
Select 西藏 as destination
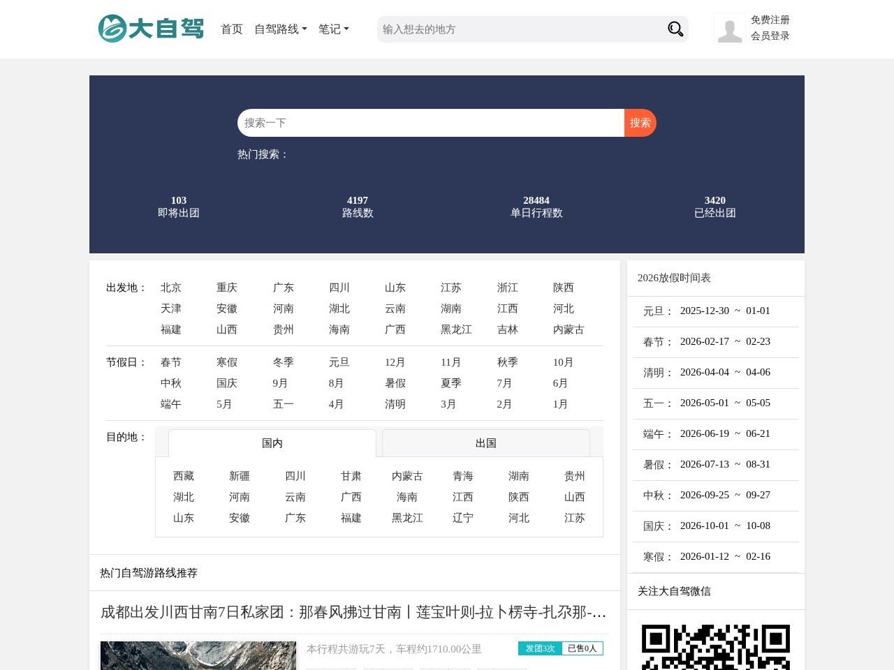click(x=183, y=476)
